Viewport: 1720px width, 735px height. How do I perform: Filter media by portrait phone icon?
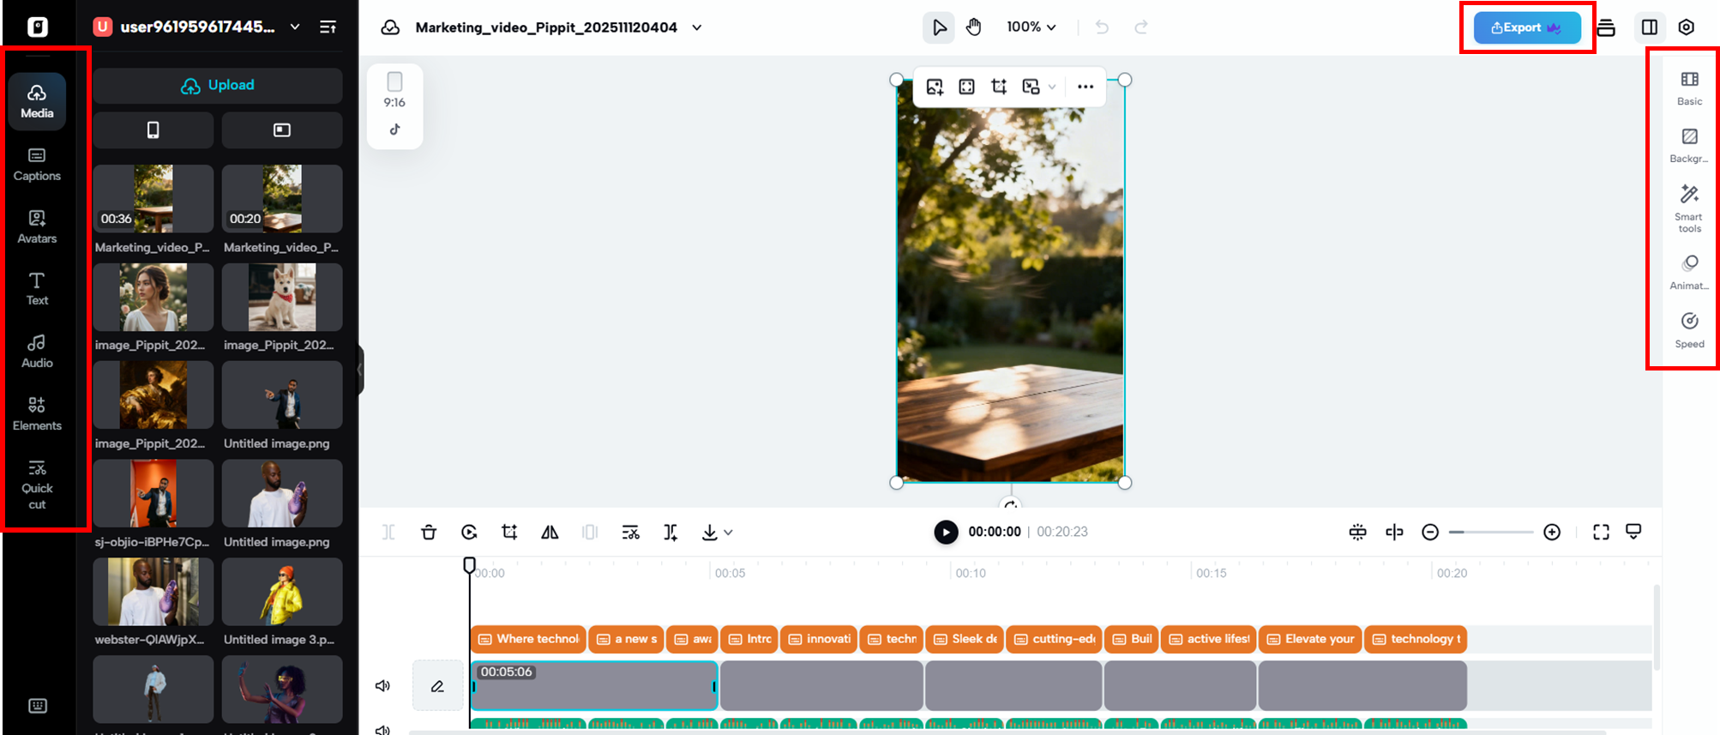pos(153,130)
